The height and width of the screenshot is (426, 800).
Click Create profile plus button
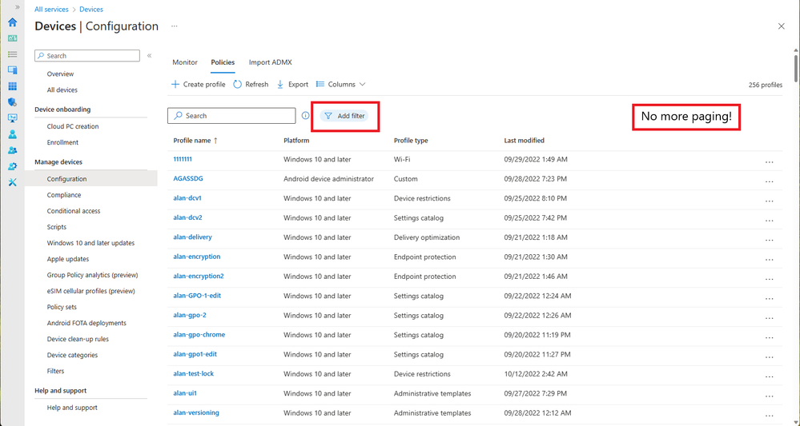[x=198, y=85]
